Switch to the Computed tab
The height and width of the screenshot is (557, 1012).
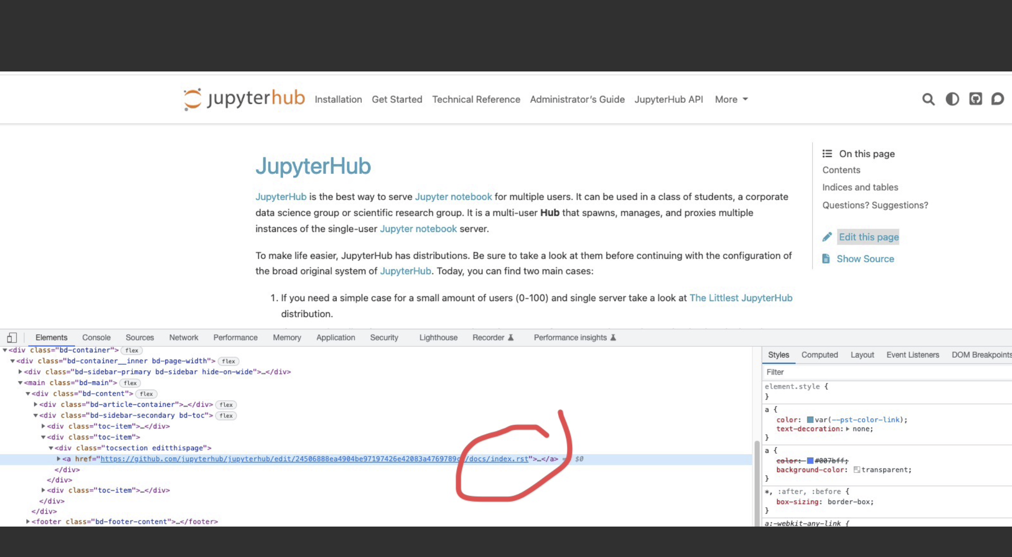pyautogui.click(x=819, y=355)
